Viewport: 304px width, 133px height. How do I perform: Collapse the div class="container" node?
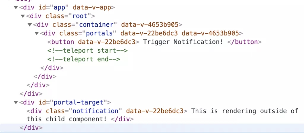[x=30, y=25]
